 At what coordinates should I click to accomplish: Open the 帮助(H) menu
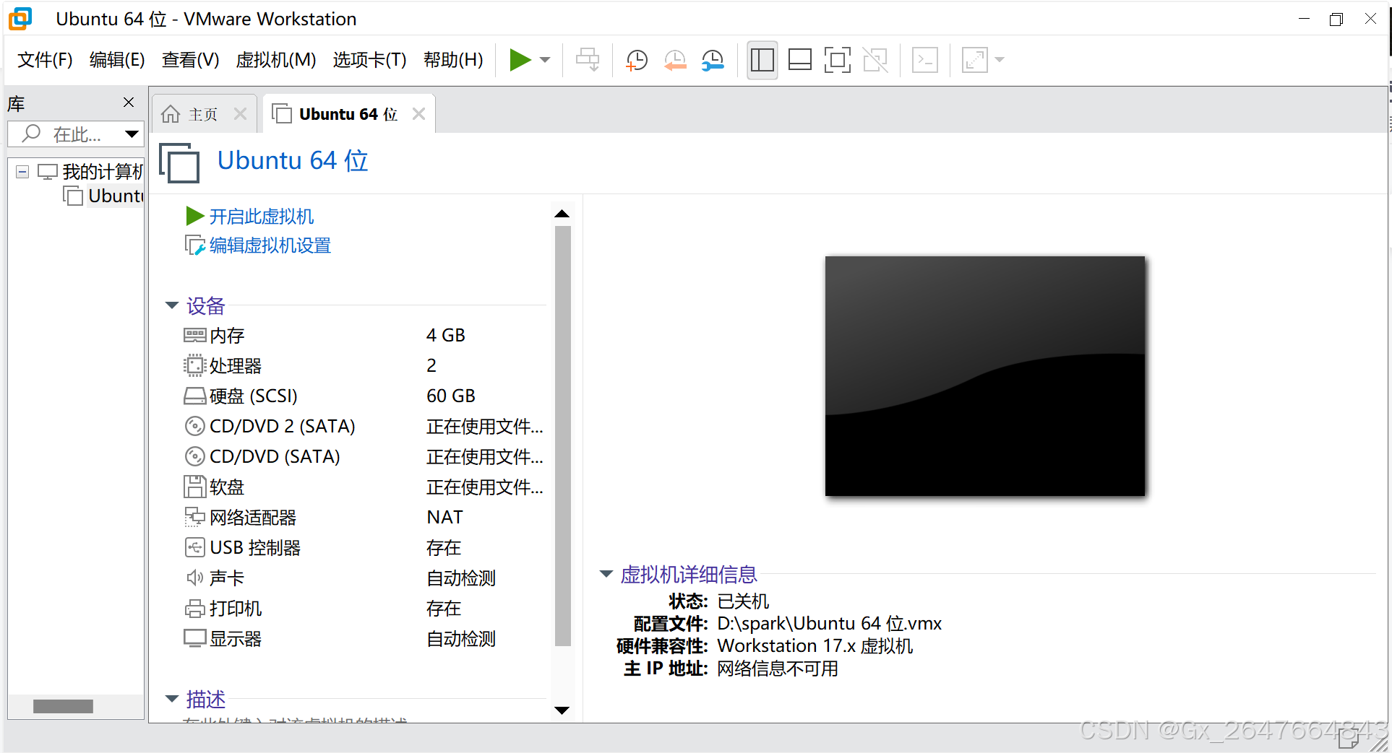[453, 60]
